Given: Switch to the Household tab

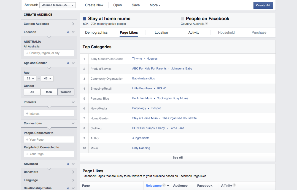Looking at the screenshot, I should click(x=226, y=33).
